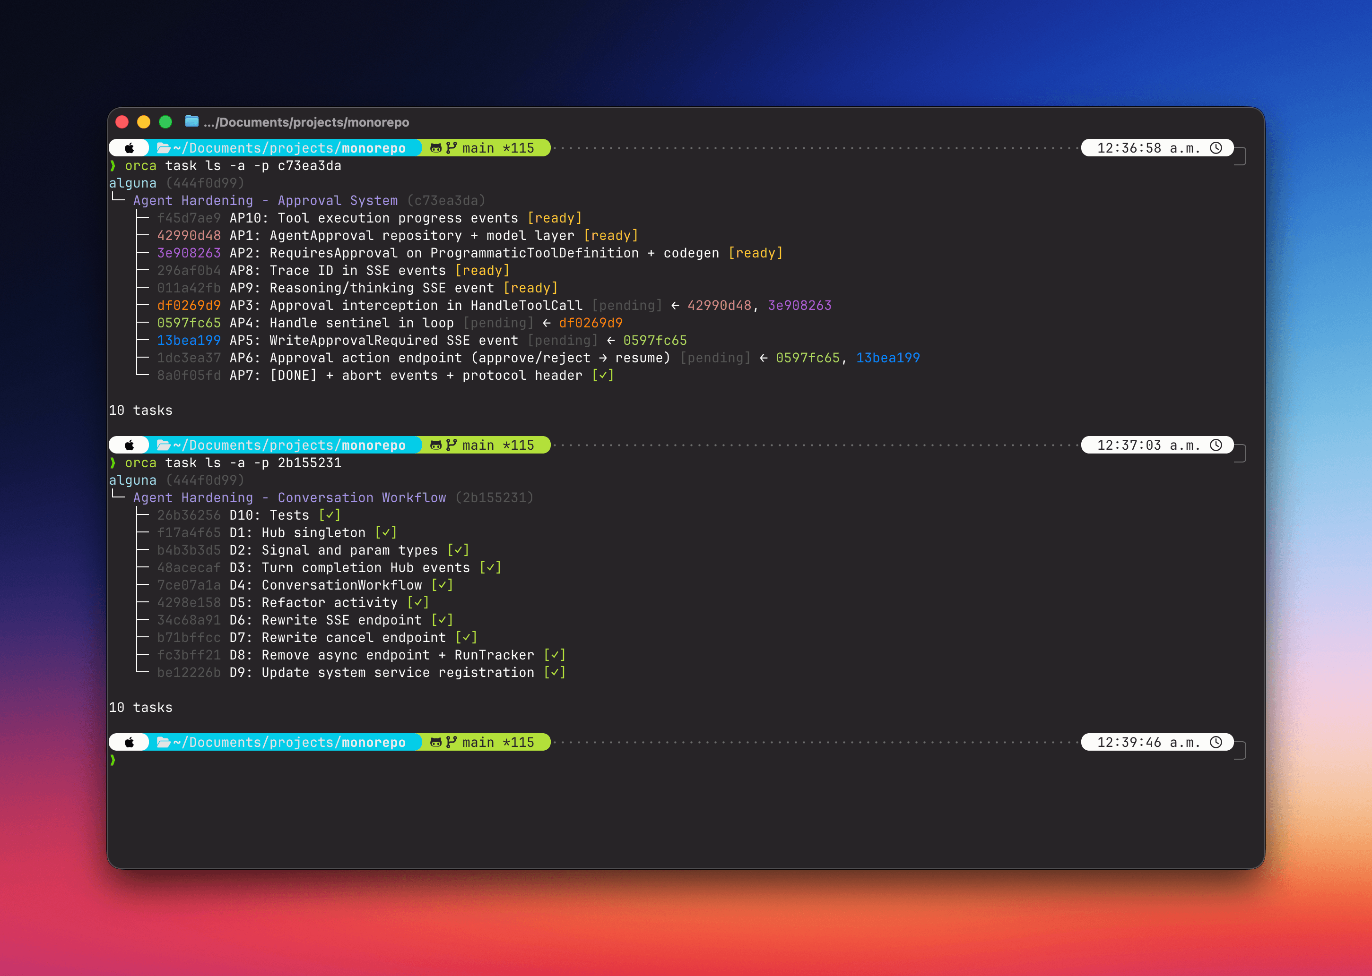Click the row 'D3: Turn completion Hub events'

(329, 567)
